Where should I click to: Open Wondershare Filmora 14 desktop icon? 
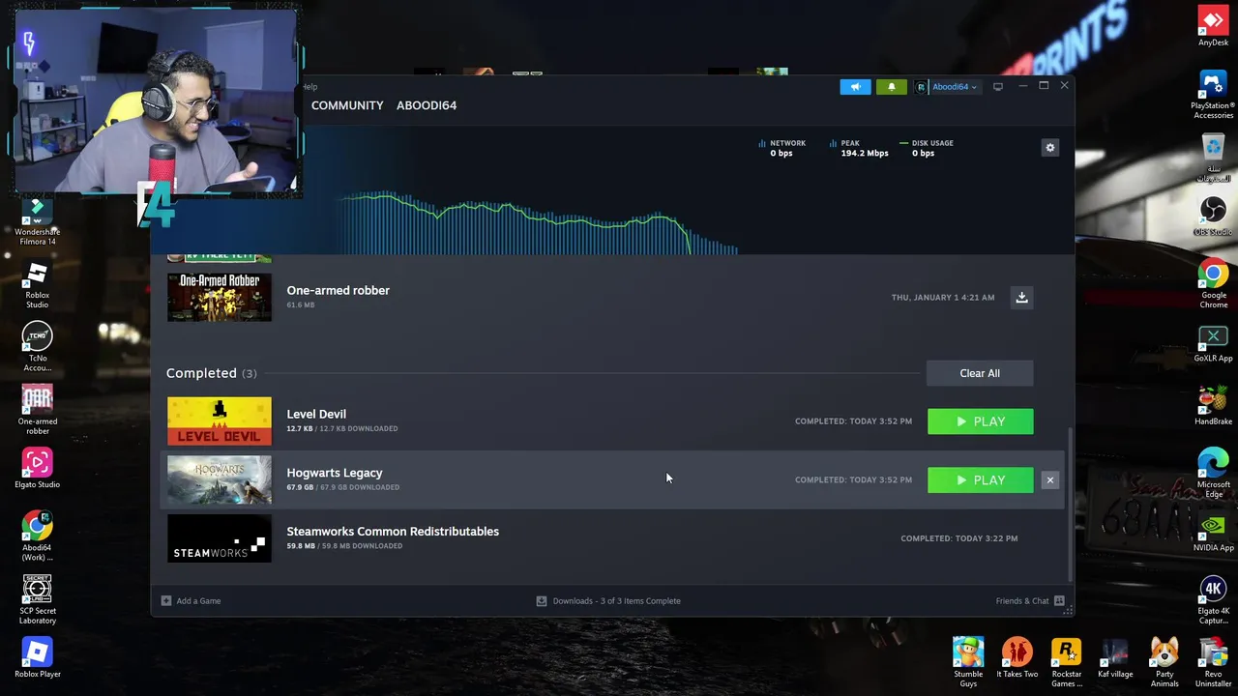(x=37, y=220)
